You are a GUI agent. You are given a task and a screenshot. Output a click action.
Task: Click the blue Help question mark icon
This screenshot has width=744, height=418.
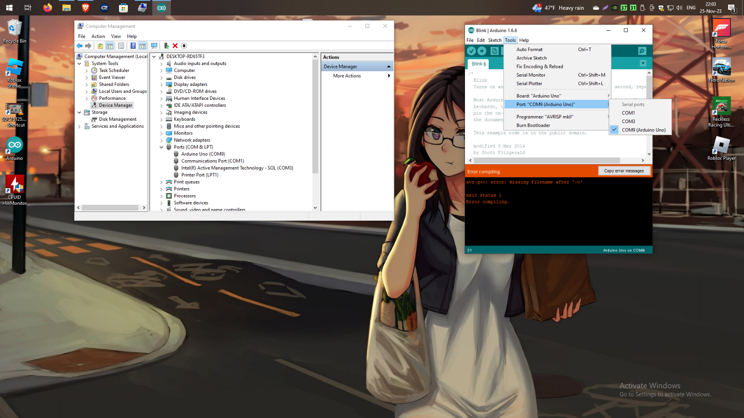click(x=133, y=46)
